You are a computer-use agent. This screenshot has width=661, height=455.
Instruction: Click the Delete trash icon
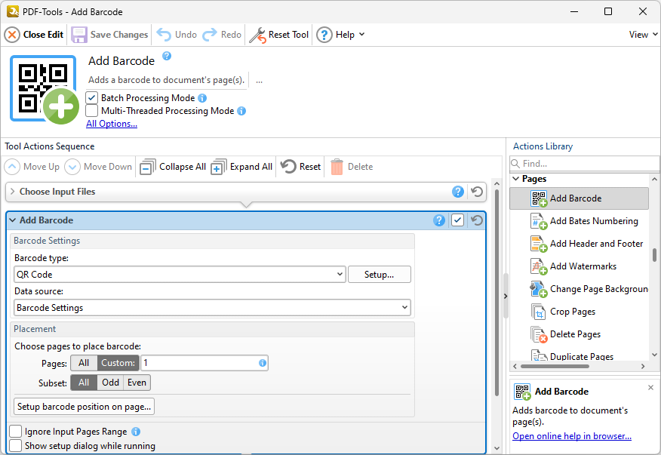337,167
